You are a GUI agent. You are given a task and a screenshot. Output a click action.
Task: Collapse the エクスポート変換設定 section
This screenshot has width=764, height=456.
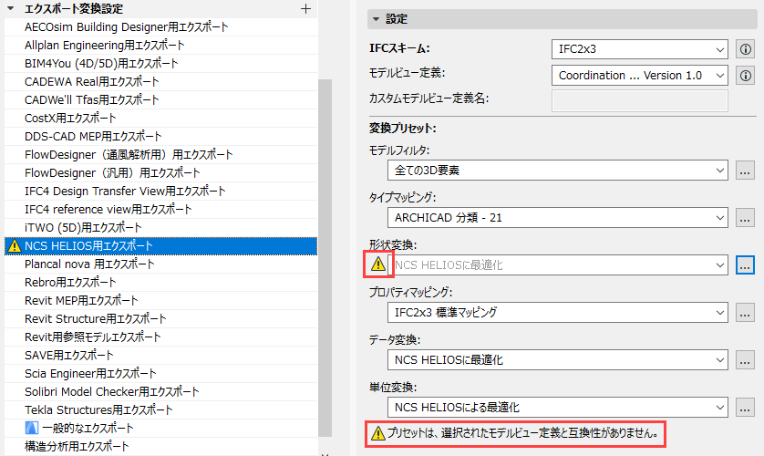(x=10, y=9)
